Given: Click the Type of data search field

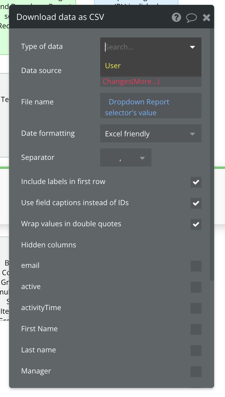Looking at the screenshot, I should pos(145,47).
